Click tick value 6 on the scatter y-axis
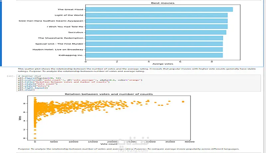Image resolution: width=266 pixels, height=153 pixels. point(24,112)
